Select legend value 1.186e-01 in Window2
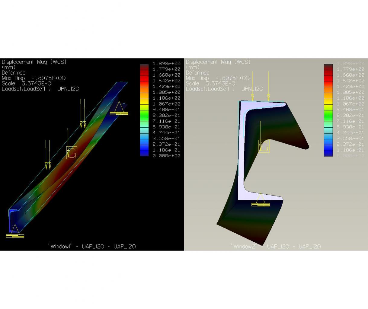Viewport: 368px width, 309px height. tap(350, 150)
